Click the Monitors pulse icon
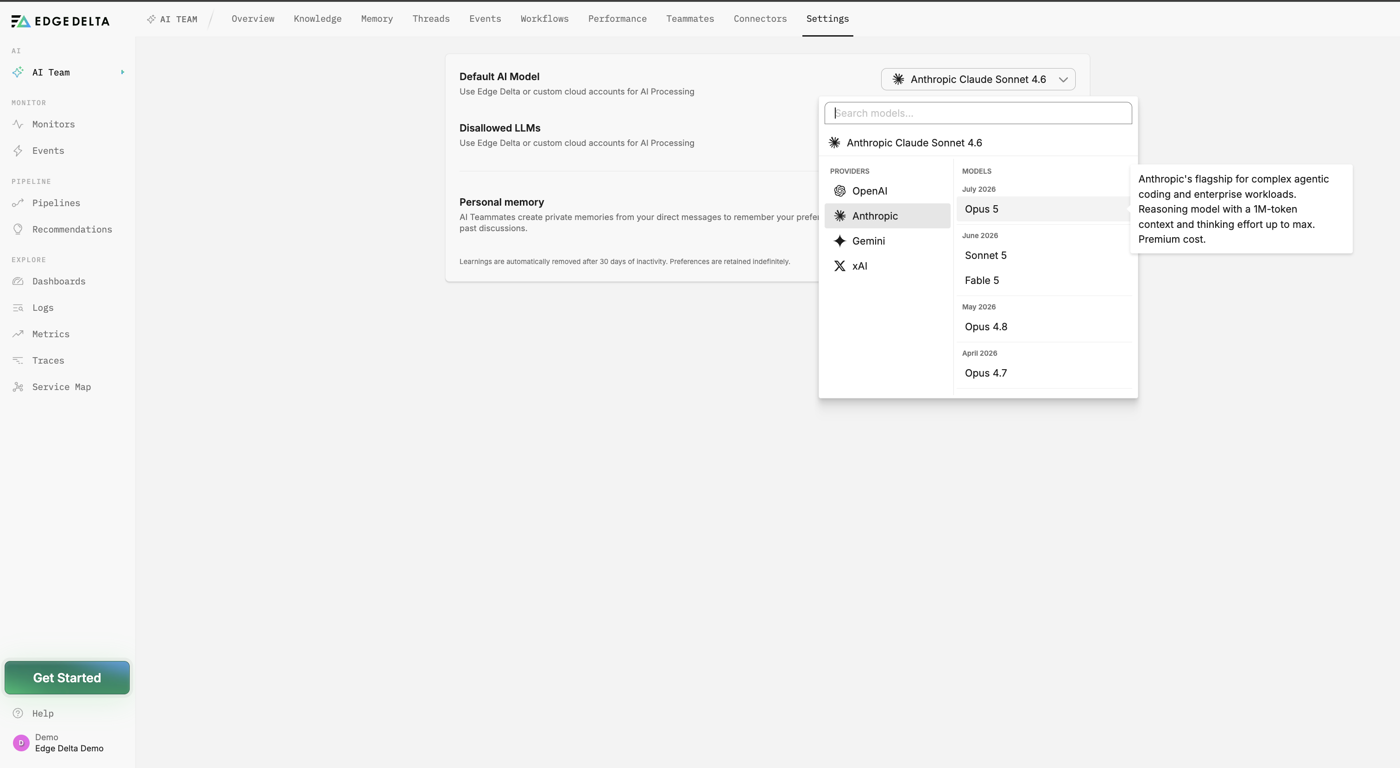 [x=18, y=125]
